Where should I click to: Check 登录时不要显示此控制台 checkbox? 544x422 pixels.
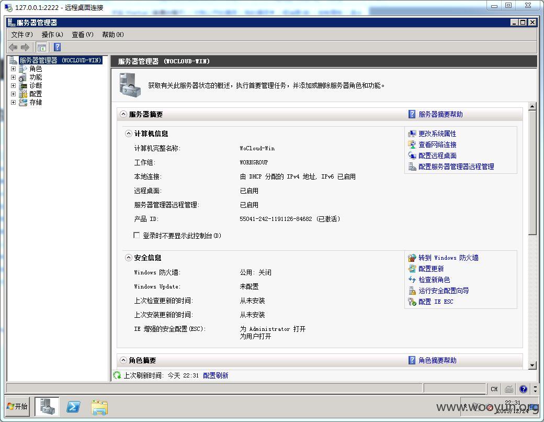coord(137,236)
